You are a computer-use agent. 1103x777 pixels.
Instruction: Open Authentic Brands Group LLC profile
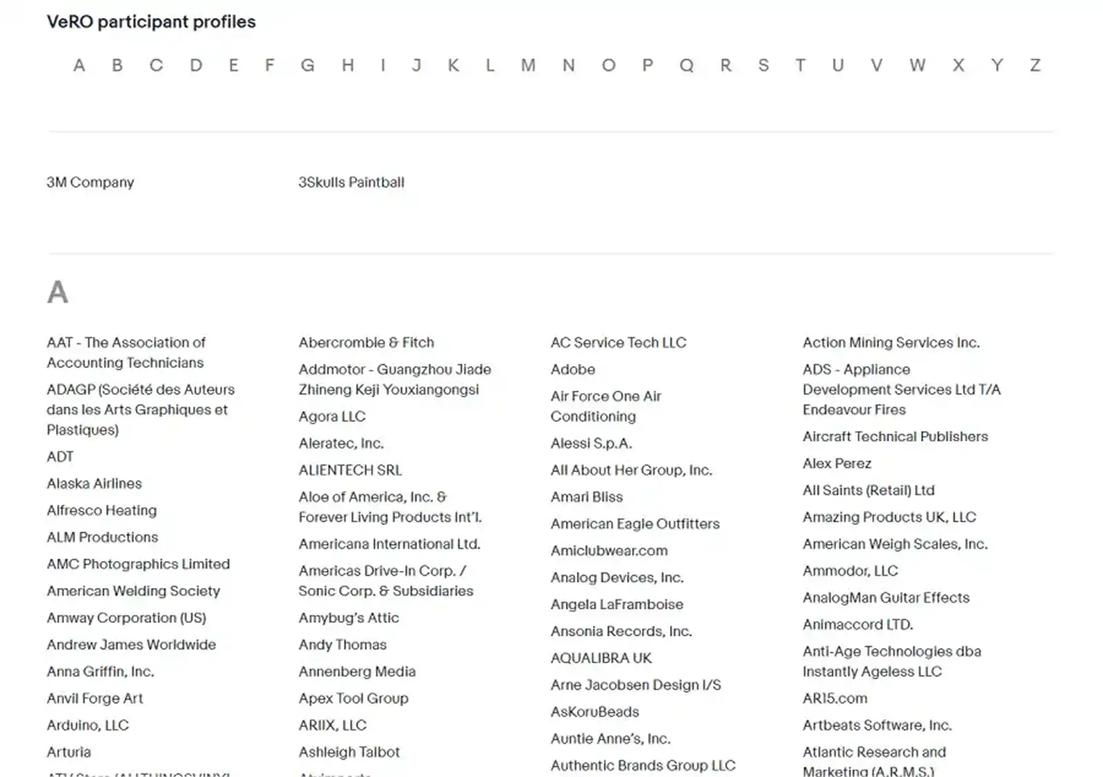642,765
